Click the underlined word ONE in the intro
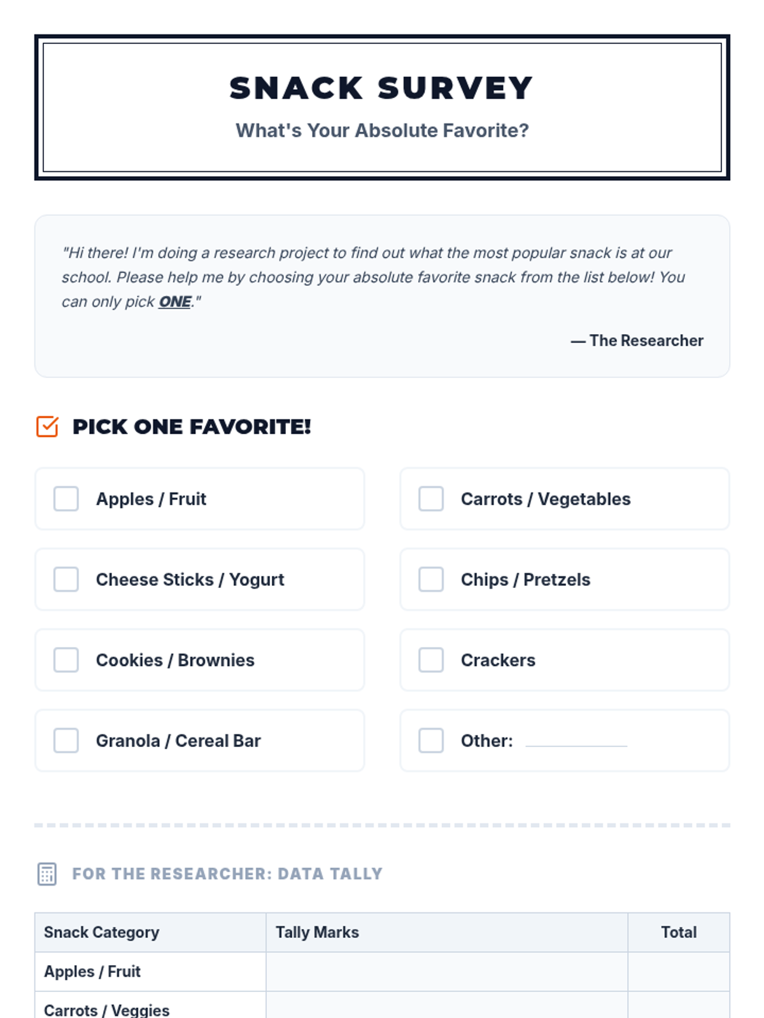This screenshot has width=764, height=1018. point(175,302)
